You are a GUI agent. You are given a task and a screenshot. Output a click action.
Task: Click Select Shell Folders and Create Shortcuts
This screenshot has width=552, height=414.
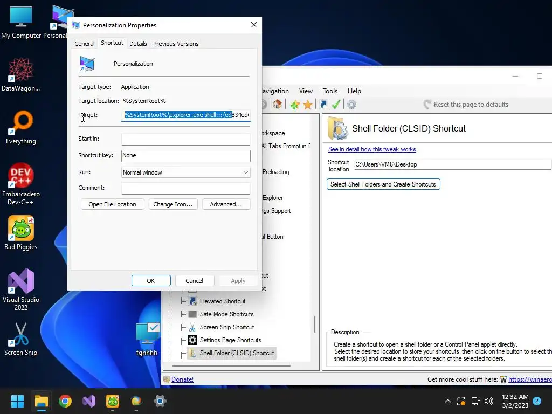click(x=383, y=184)
